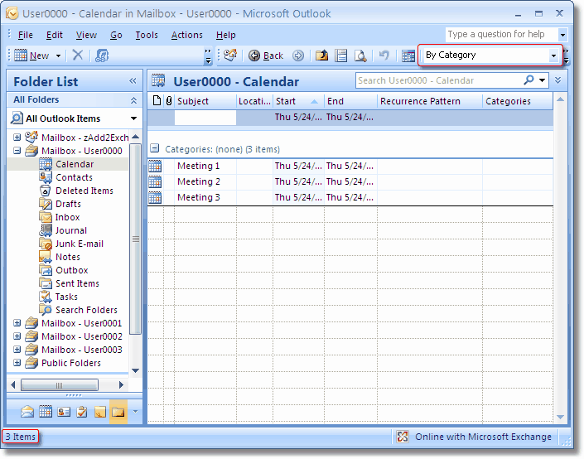This screenshot has width=584, height=459.
Task: Open the Actions menu
Action: coord(187,35)
